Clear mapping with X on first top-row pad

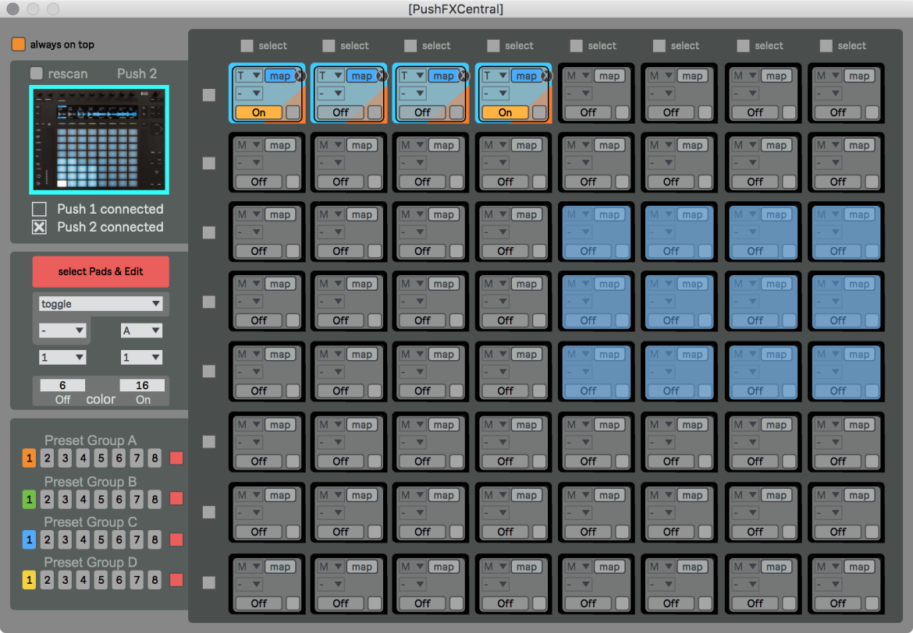300,76
